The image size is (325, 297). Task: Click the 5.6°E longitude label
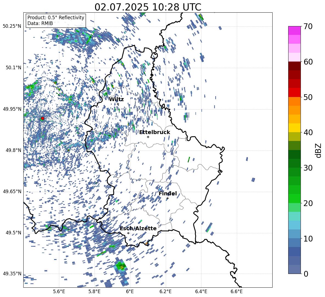point(59,292)
